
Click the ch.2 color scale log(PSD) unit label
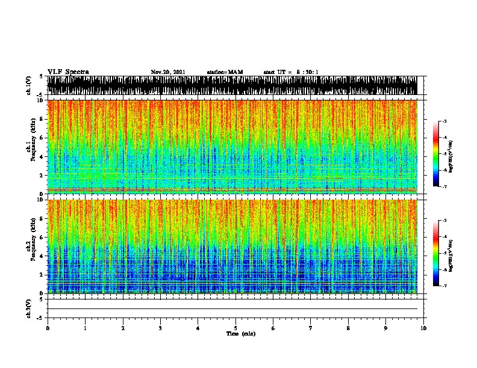(451, 256)
